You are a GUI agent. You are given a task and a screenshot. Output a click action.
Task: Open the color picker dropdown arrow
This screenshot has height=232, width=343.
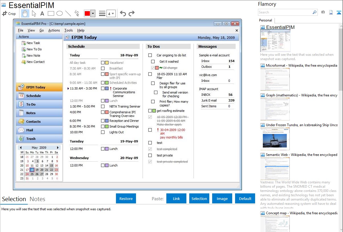[93, 13]
